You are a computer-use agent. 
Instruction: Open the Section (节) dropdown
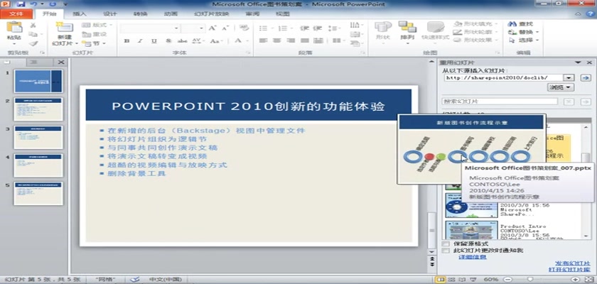pos(94,43)
